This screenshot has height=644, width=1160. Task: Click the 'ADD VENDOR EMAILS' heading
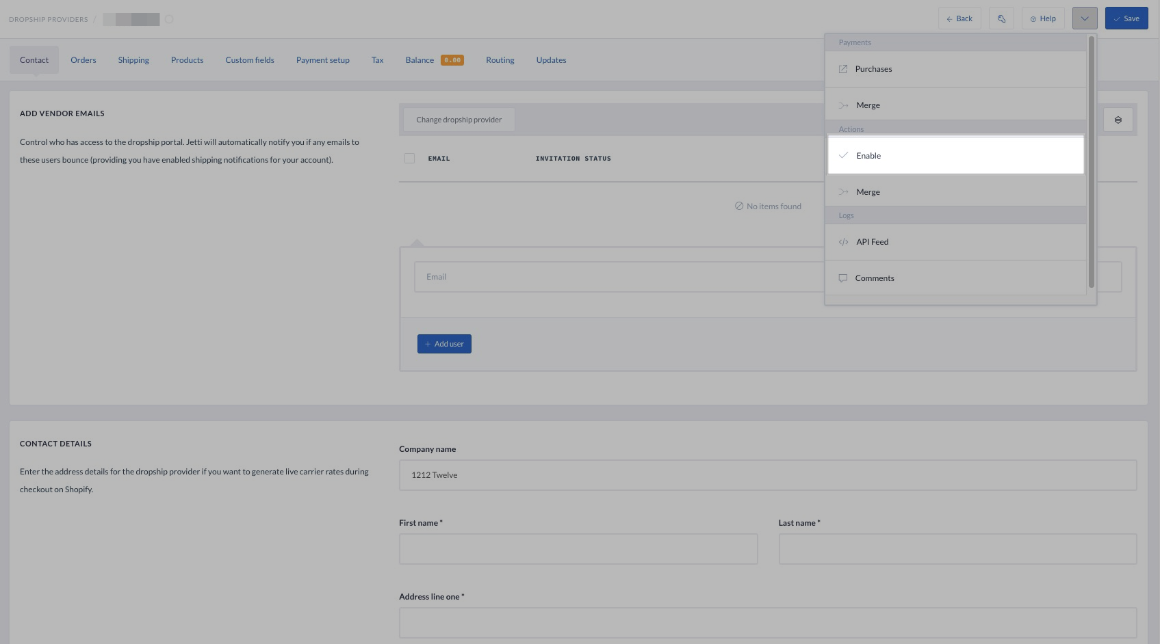click(62, 113)
